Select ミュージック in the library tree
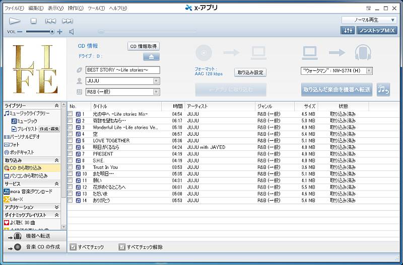This screenshot has width=403, height=265. pyautogui.click(x=24, y=121)
